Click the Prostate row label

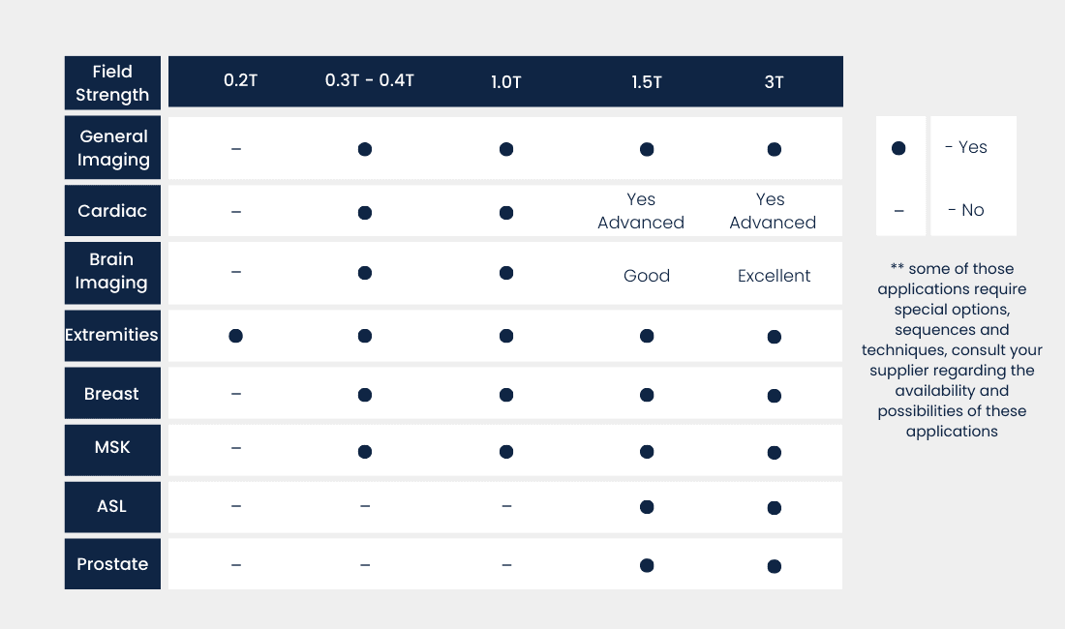[x=112, y=564]
